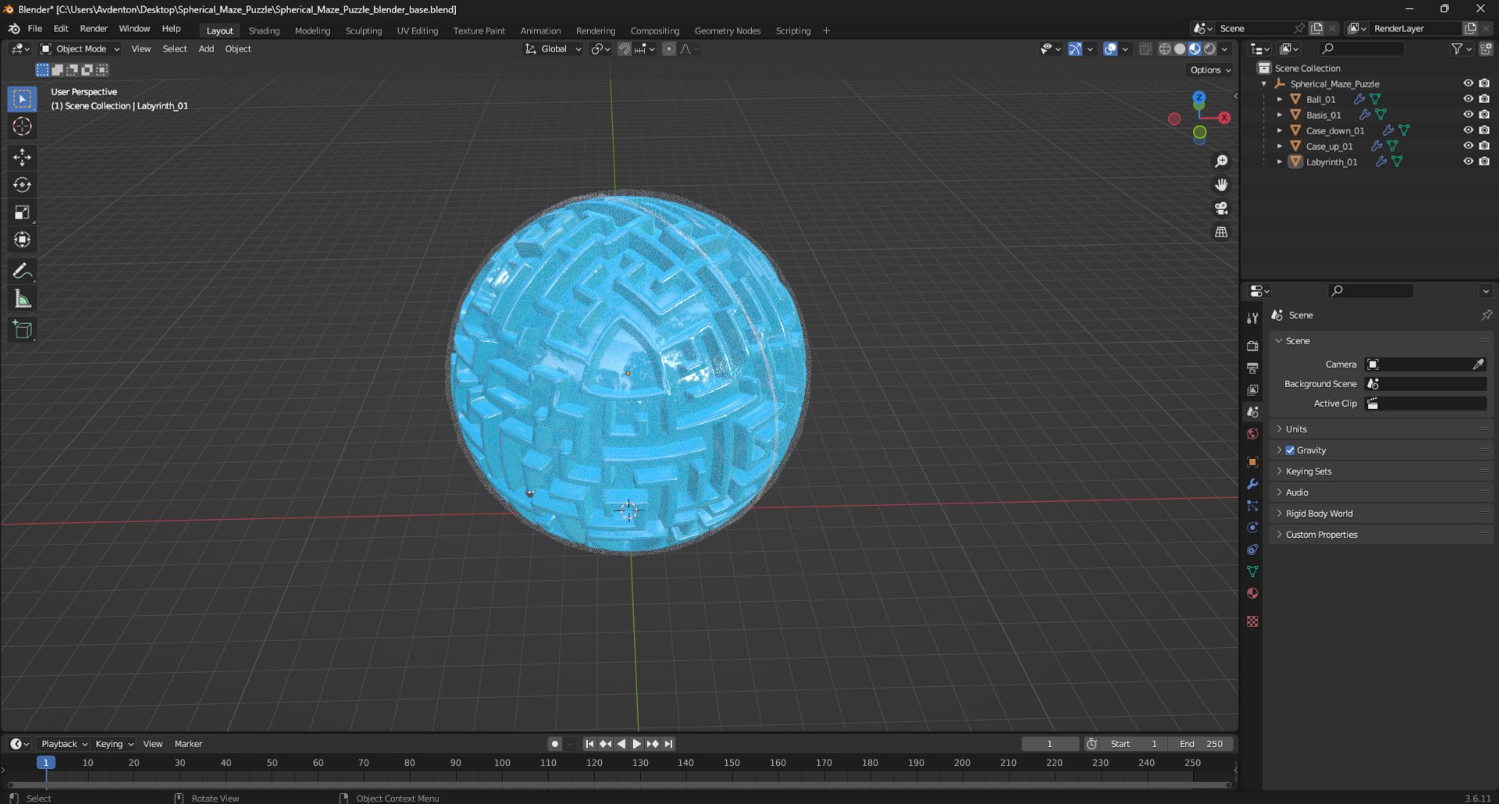Select the Move tool in toolbar
This screenshot has height=804, width=1499.
point(22,157)
